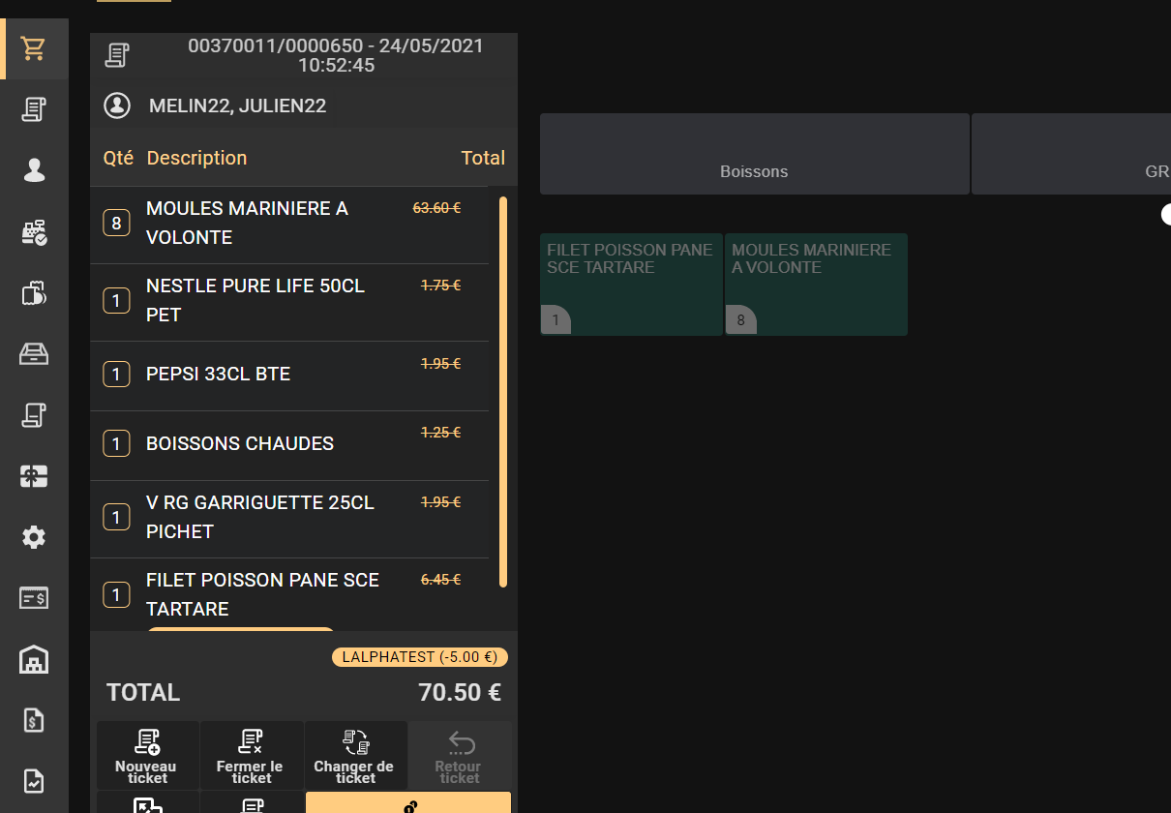Open the warehouse stock sidebar icon
This screenshot has height=813, width=1171.
34,660
